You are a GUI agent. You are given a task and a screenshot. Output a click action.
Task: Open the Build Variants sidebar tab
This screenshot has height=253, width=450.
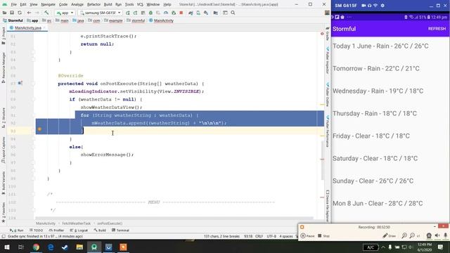point(3,183)
